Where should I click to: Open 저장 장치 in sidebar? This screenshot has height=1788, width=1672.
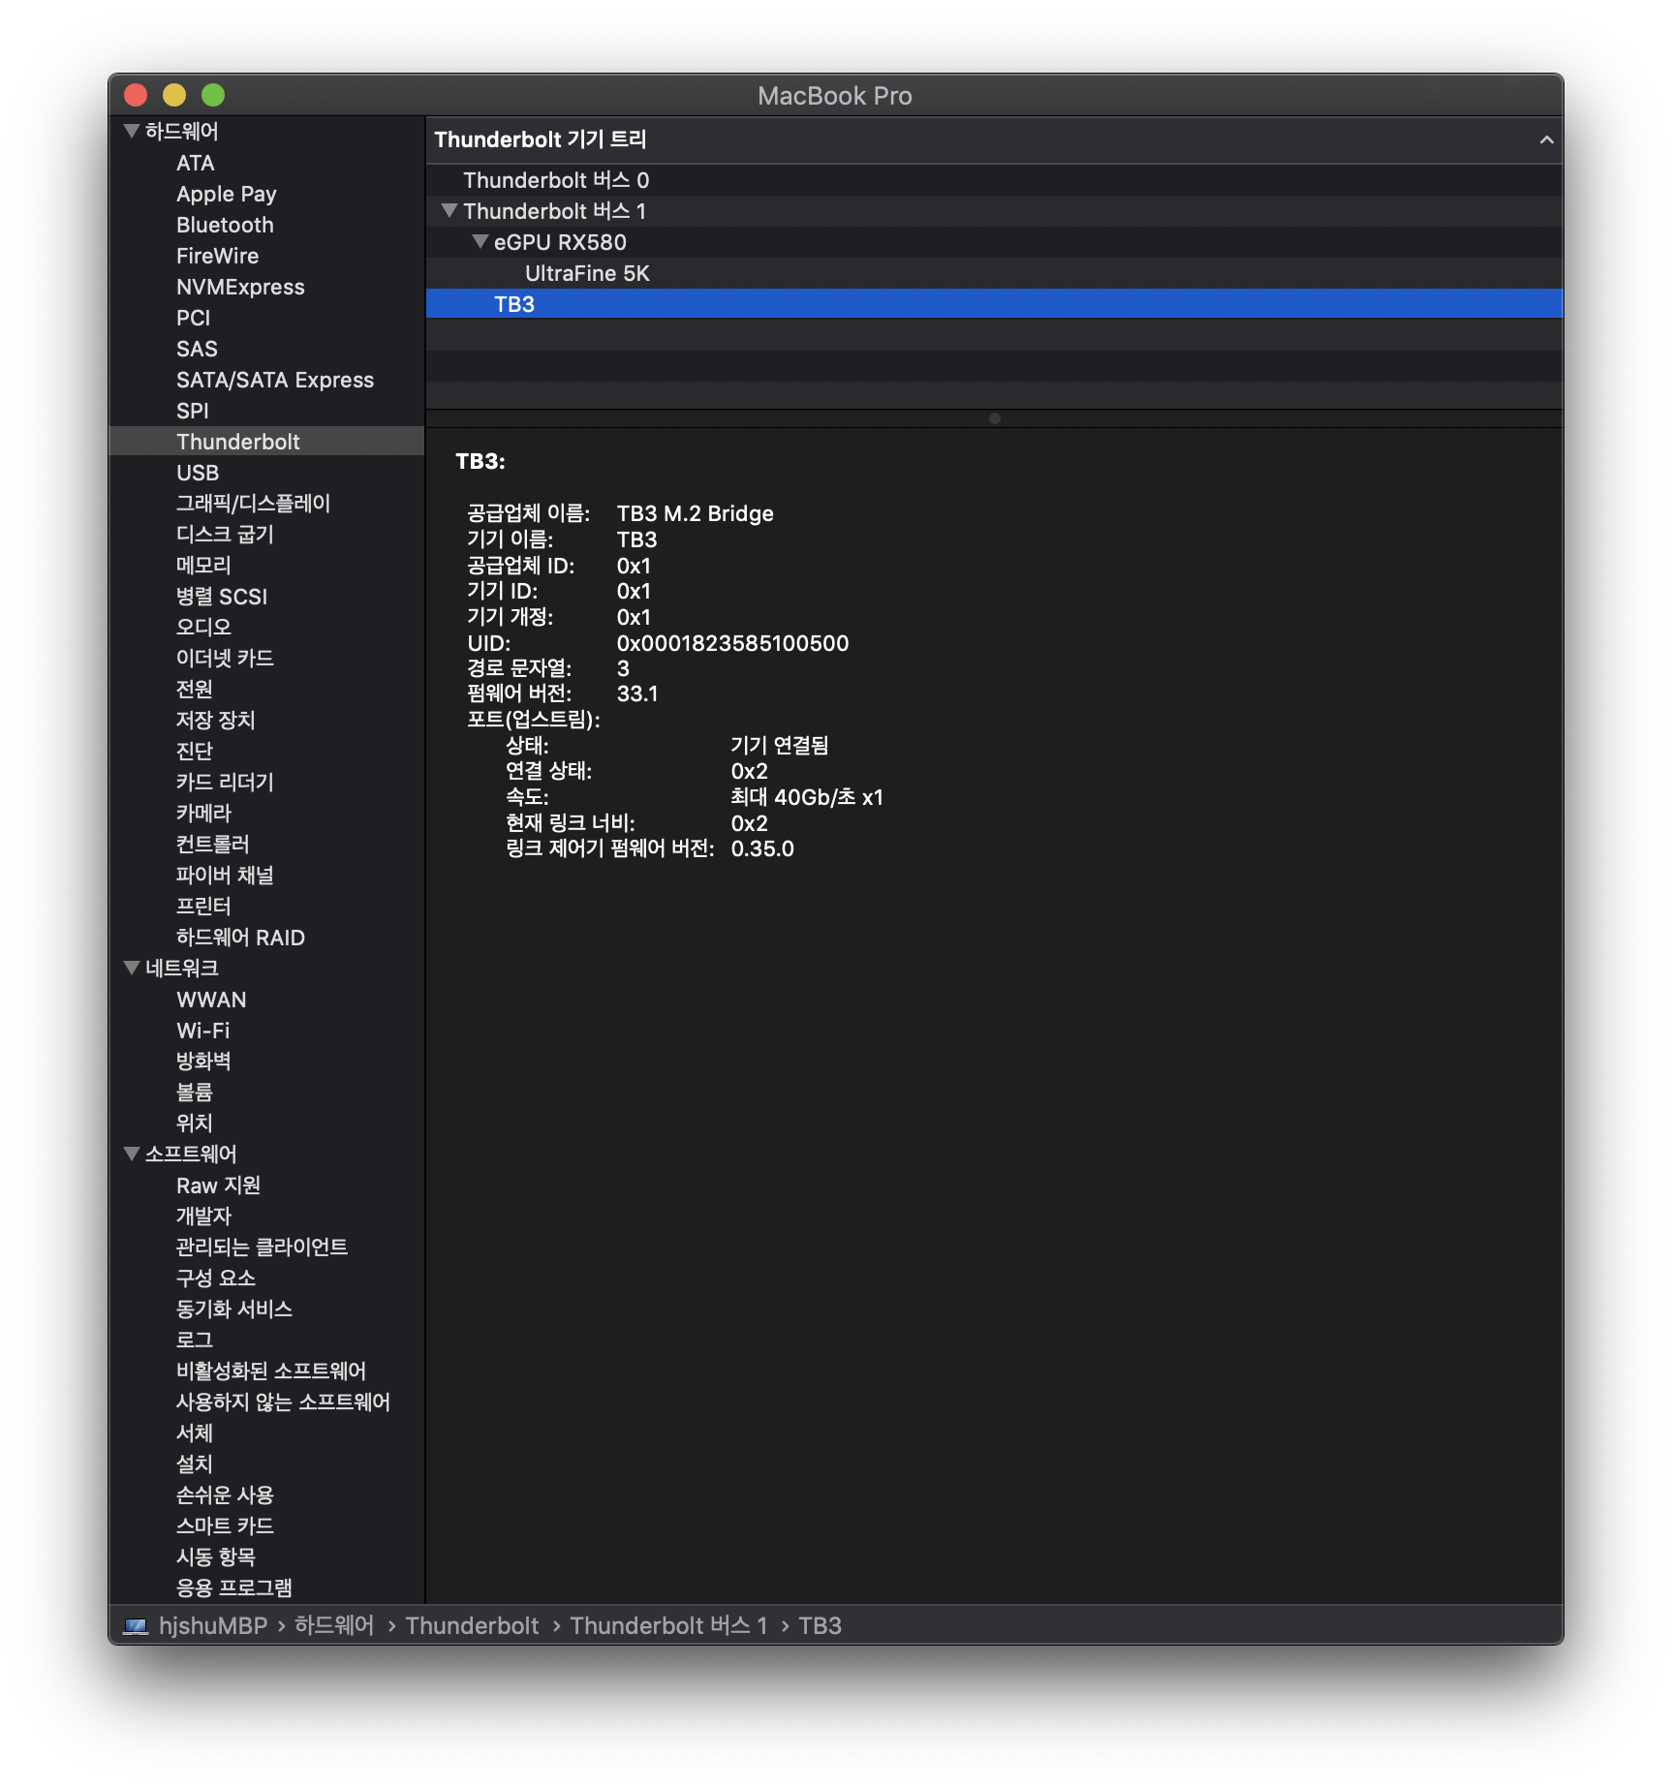point(216,721)
